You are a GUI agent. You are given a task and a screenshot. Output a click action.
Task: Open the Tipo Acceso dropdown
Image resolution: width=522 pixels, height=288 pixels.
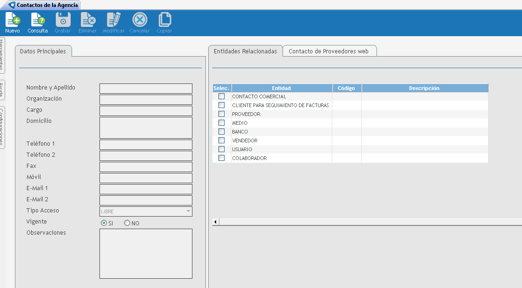point(188,211)
